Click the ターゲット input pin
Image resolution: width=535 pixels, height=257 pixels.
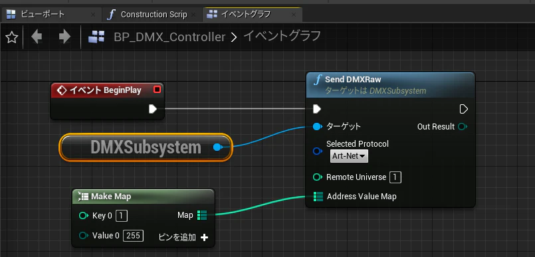tap(317, 127)
